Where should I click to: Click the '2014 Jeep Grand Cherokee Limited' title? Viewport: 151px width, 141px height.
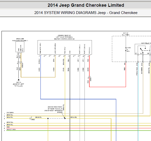86,5
